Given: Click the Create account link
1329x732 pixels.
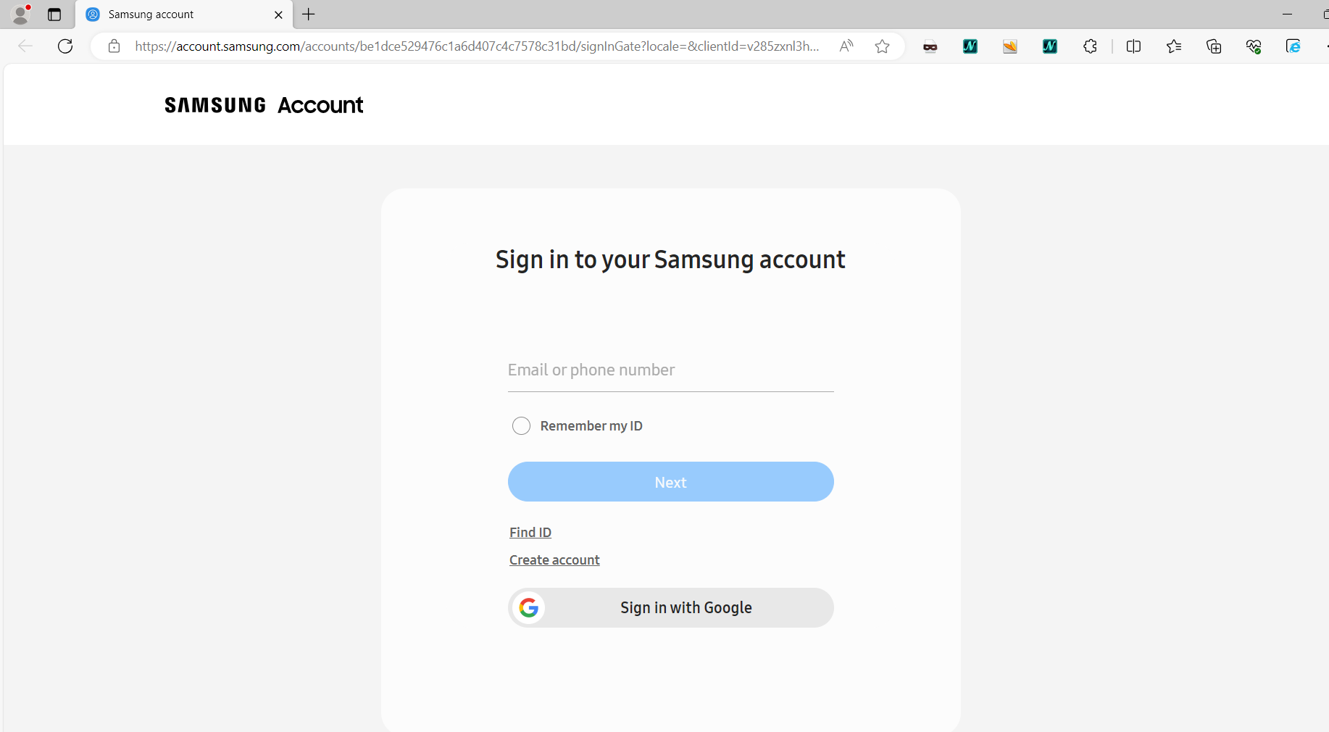Looking at the screenshot, I should point(554,560).
